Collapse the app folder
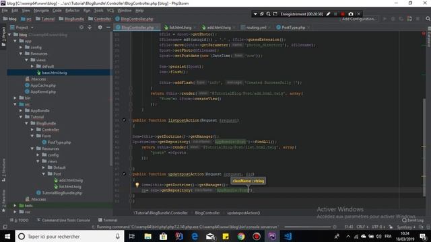Screen dimensions: 431x242 click(x=15, y=41)
